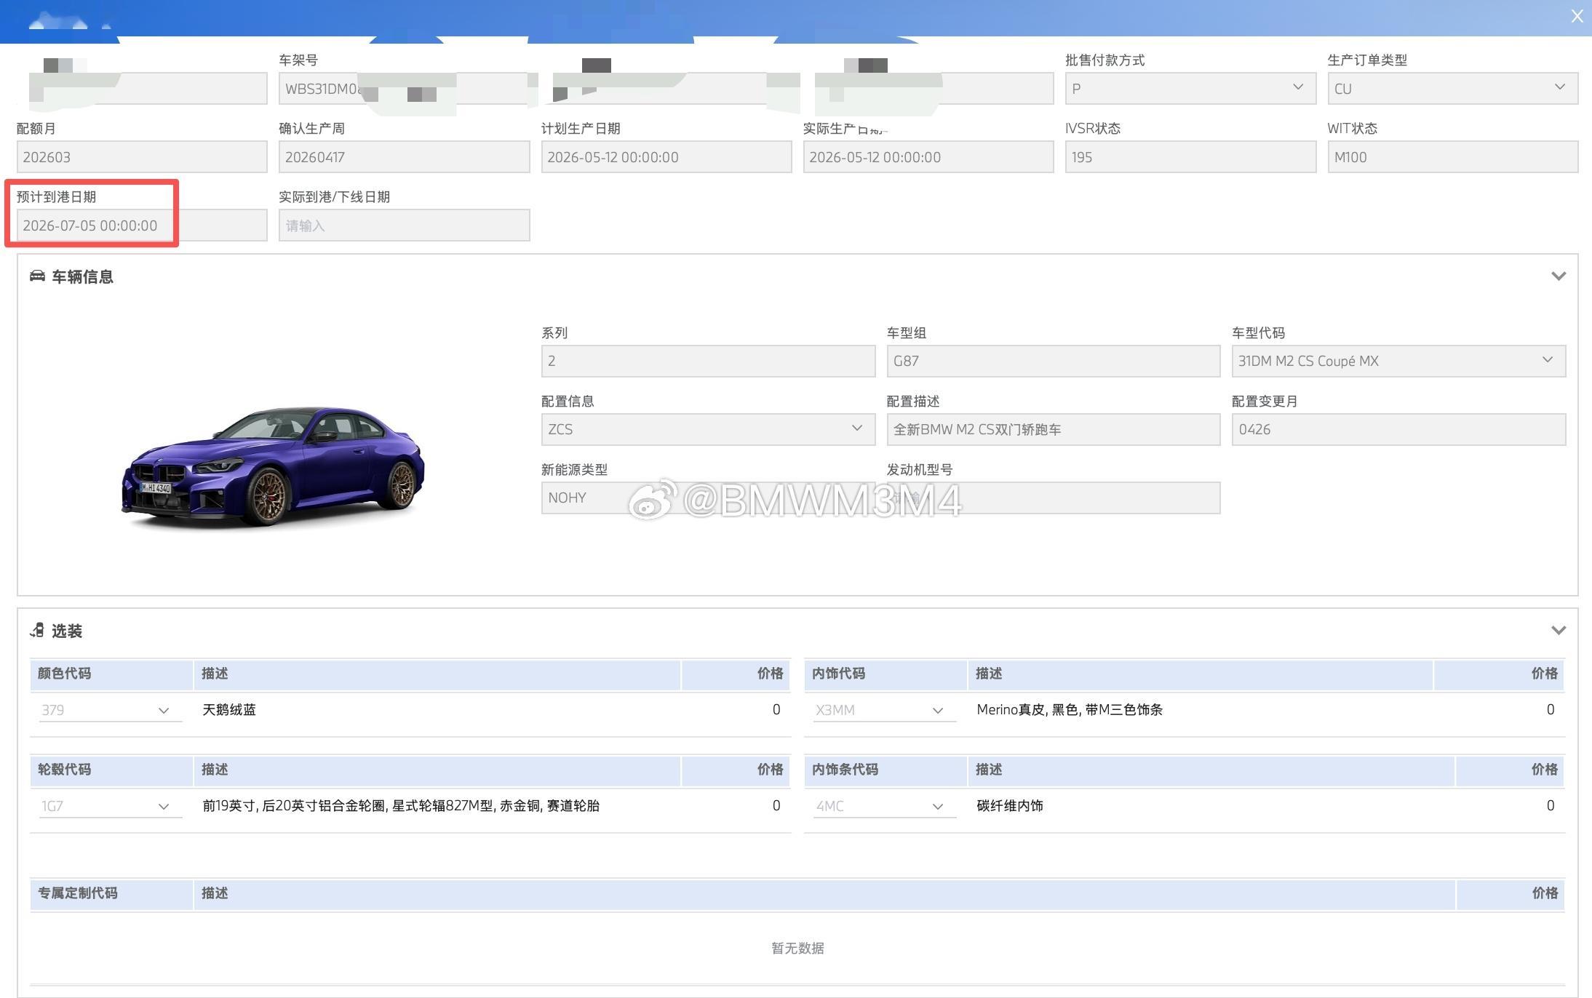Click the 车架号 field starting WBS31DM
The height and width of the screenshot is (998, 1592).
pos(404,88)
